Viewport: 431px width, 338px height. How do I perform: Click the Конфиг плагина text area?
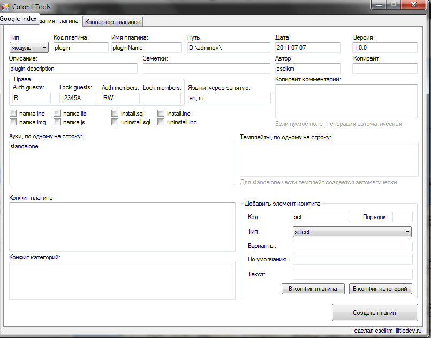coord(122,227)
